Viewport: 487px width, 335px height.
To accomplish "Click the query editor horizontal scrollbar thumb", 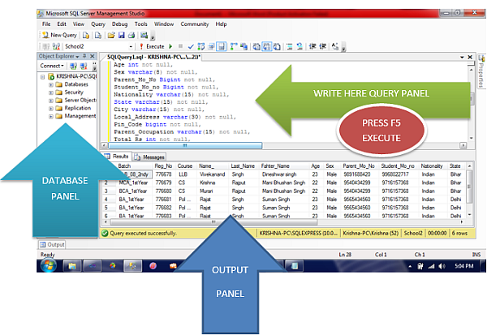I will [185, 145].
